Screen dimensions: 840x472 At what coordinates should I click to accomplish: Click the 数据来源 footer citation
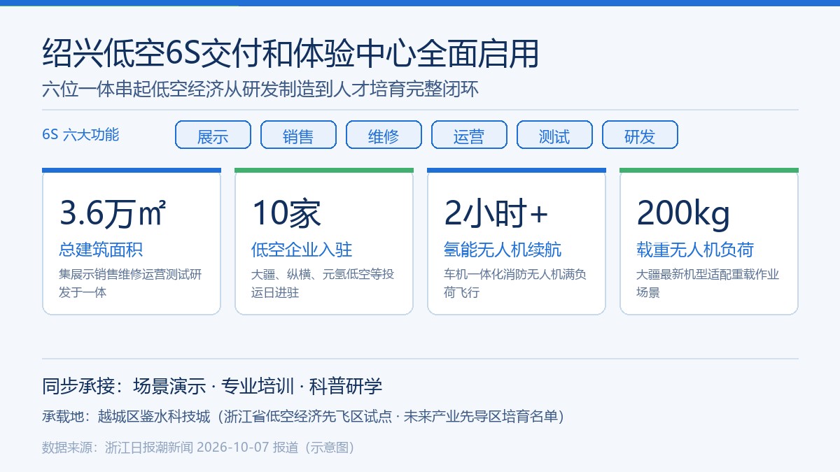[x=199, y=448]
